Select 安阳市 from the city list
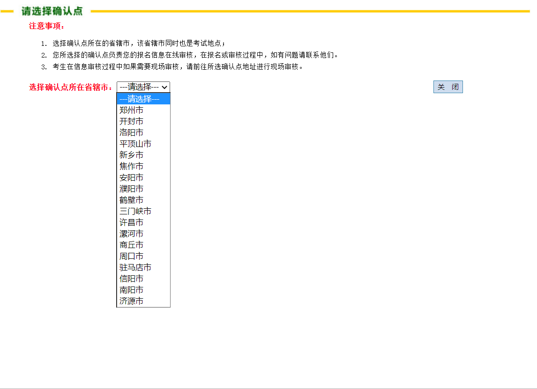Image resolution: width=537 pixels, height=389 pixels. point(131,177)
